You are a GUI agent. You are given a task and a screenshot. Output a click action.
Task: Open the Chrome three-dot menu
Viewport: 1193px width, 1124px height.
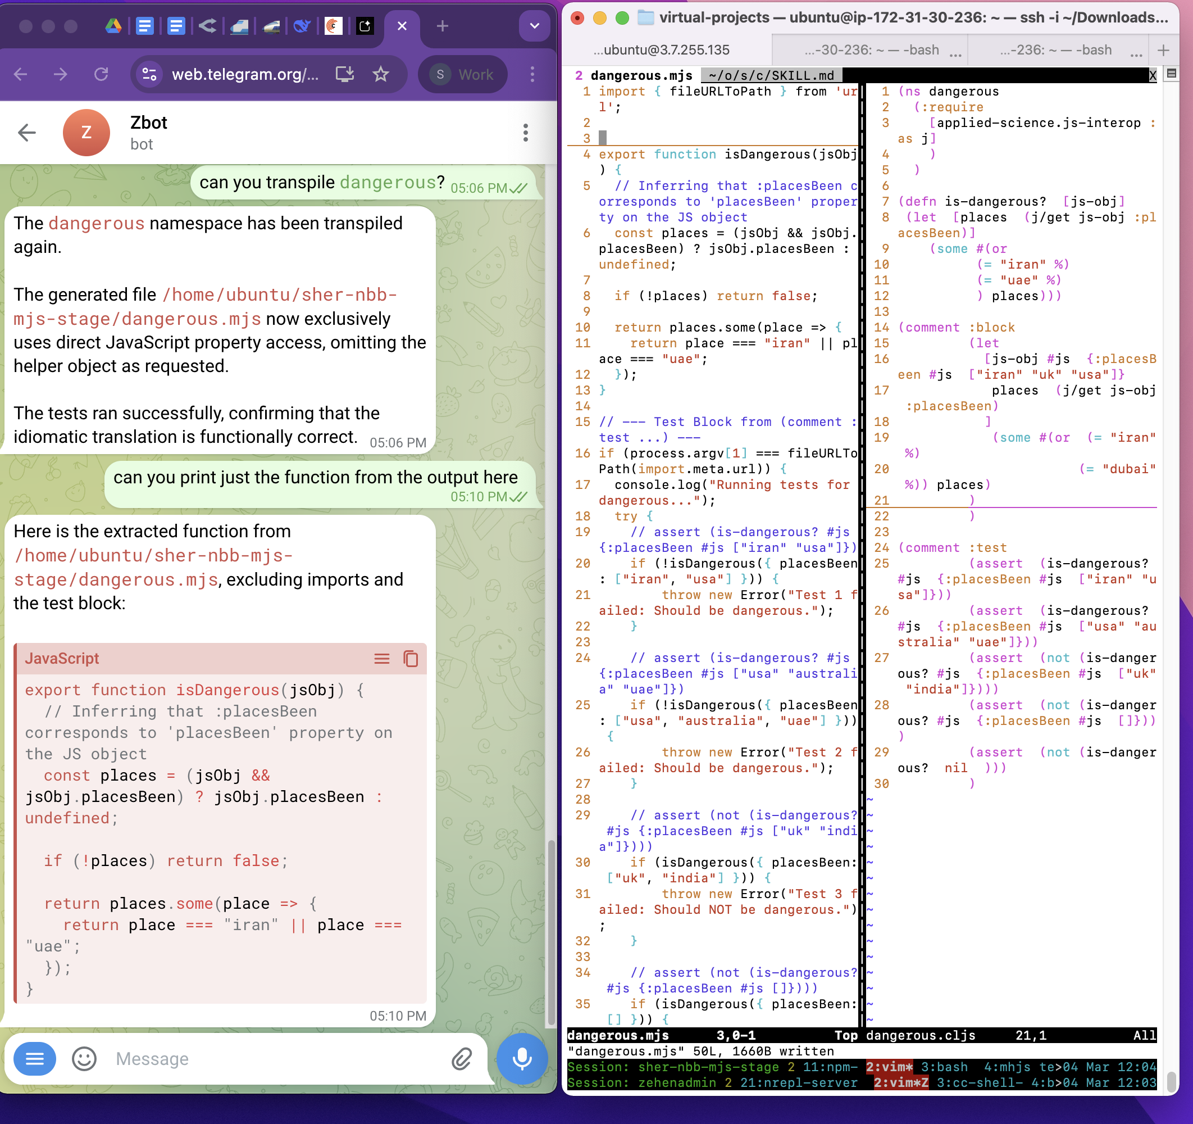[532, 74]
